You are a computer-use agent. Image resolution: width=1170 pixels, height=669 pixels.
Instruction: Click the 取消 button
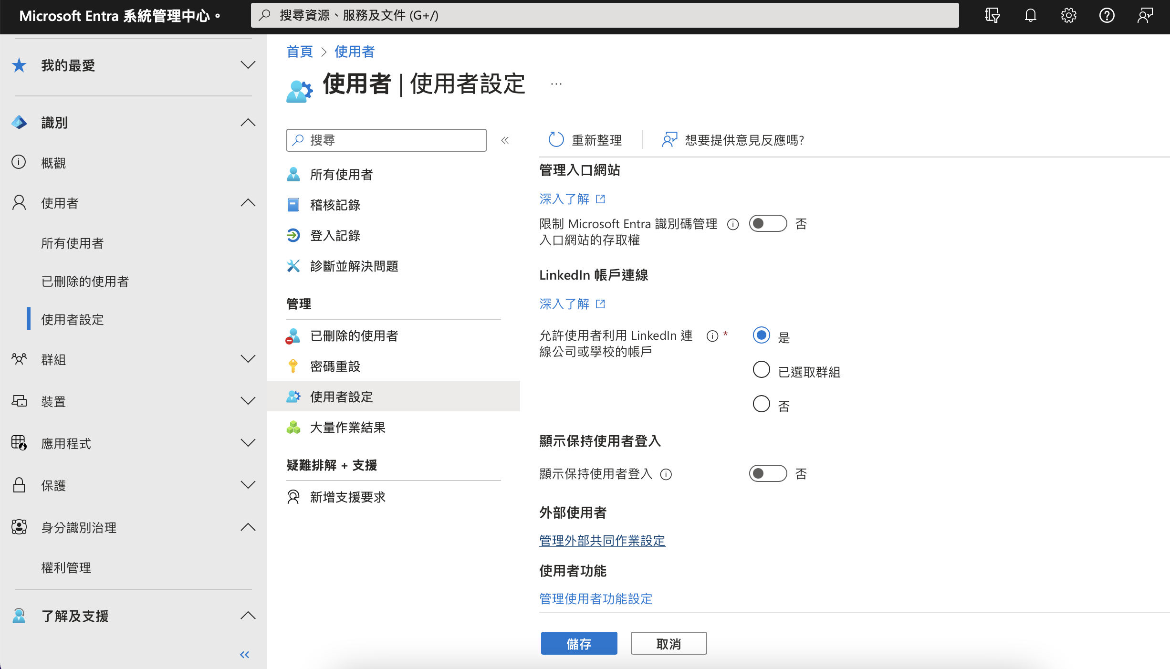point(669,643)
